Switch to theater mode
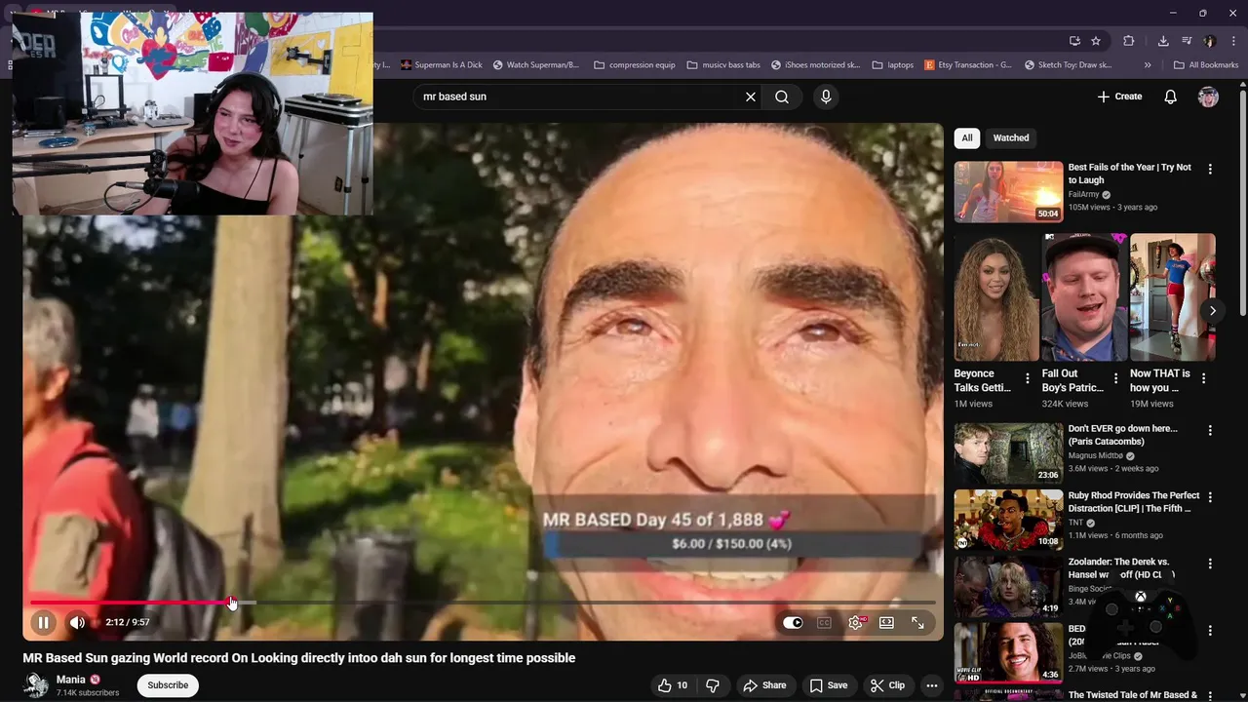This screenshot has height=702, width=1248. 886,622
